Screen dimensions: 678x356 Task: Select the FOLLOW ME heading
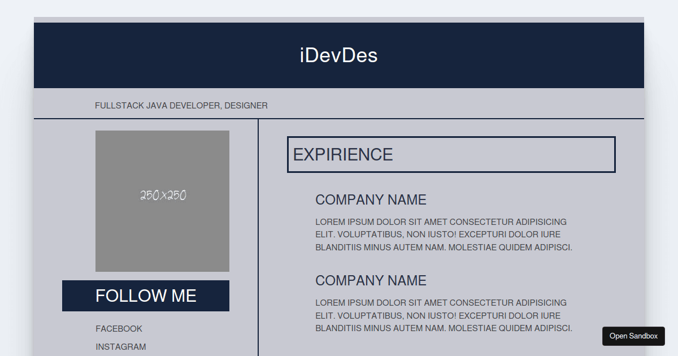coord(146,296)
